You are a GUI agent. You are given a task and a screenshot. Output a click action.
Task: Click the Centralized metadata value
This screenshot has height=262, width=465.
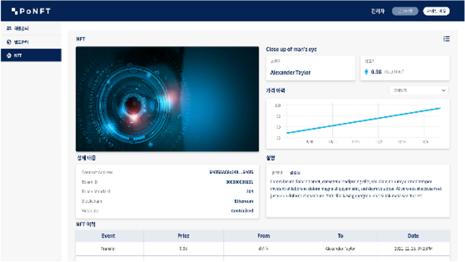point(242,211)
